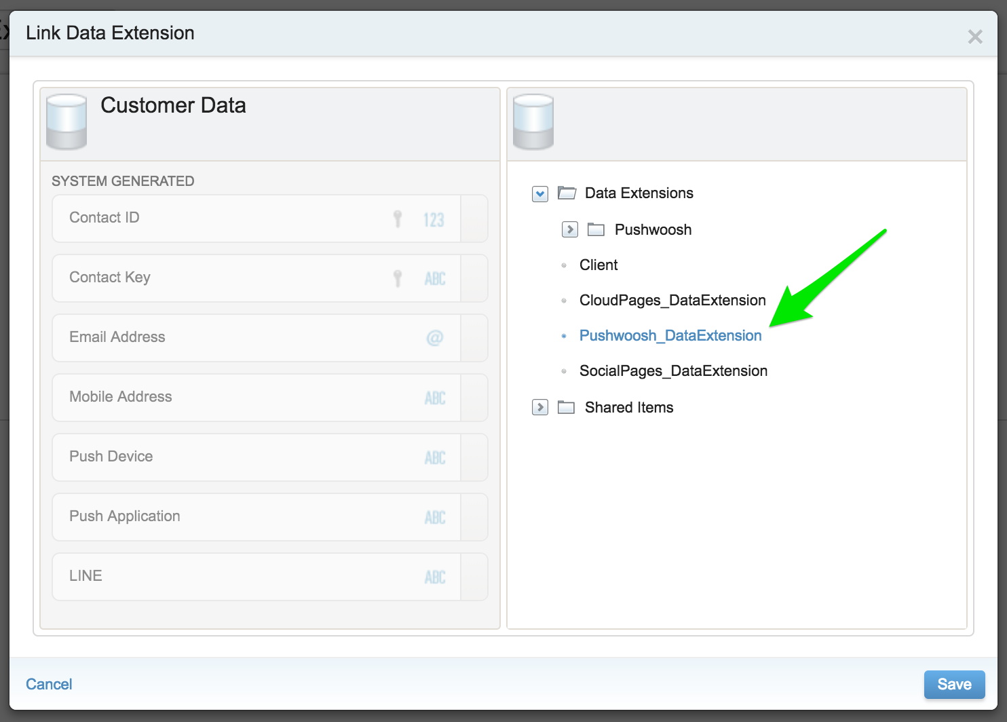Select the Contact Key attribute
The width and height of the screenshot is (1007, 722).
[x=270, y=278]
